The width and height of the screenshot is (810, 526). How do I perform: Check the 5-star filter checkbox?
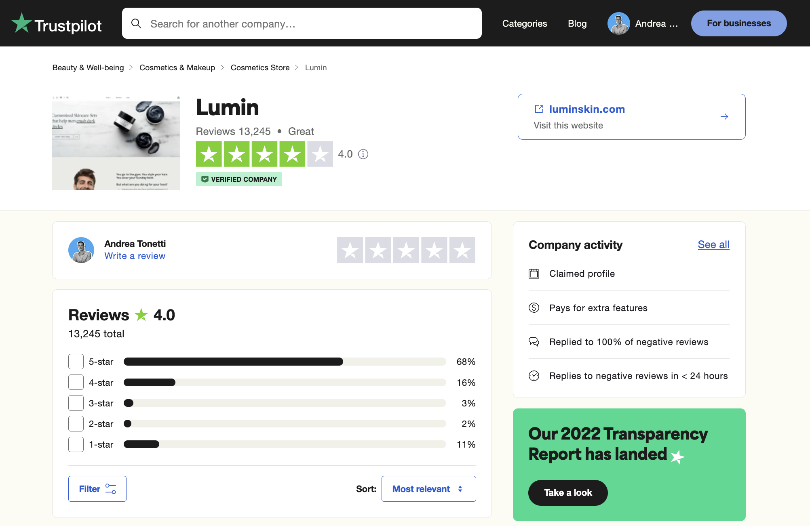point(76,362)
